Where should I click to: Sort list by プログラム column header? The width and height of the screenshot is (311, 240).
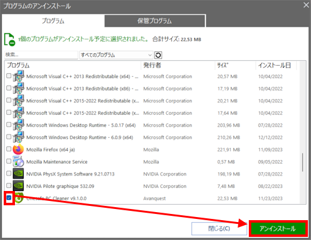(x=73, y=65)
